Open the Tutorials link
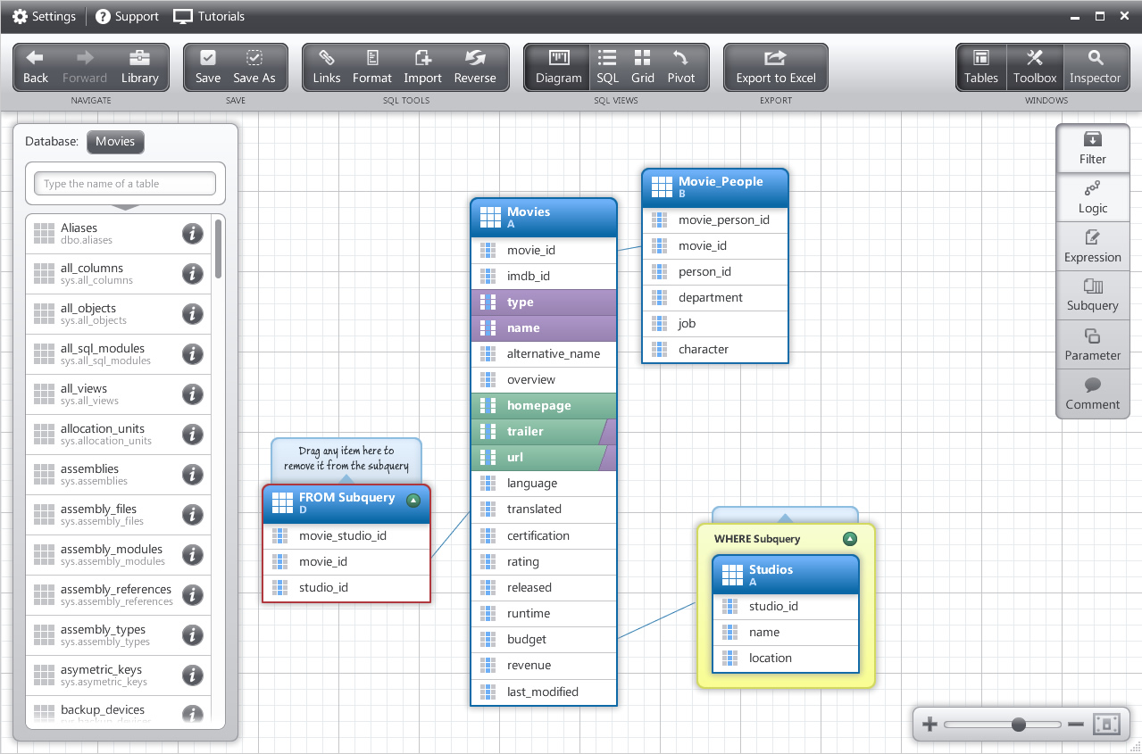The height and width of the screenshot is (754, 1142). 209,16
